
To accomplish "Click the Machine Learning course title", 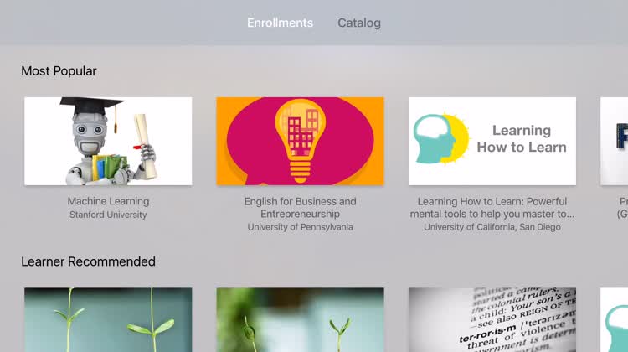I will click(x=108, y=201).
